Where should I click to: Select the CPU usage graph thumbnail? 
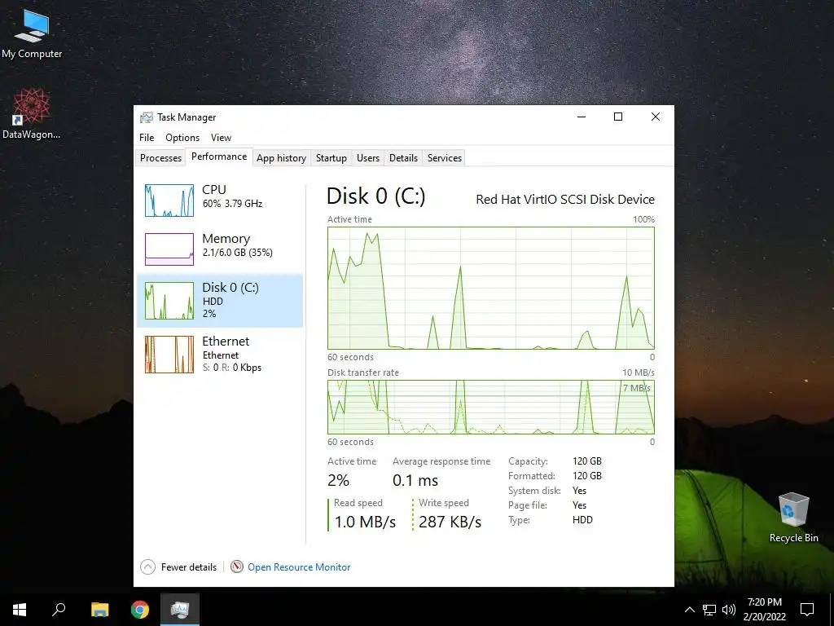169,201
